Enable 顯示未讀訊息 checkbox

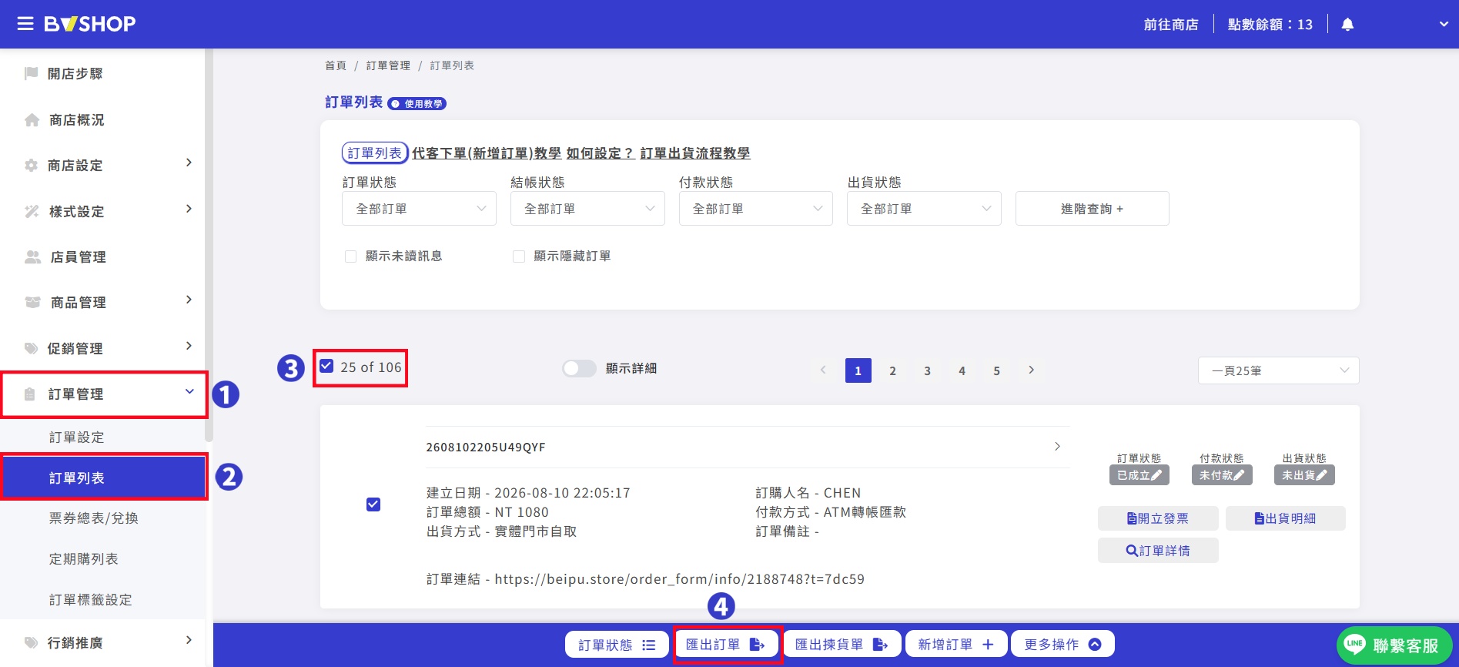pyautogui.click(x=350, y=256)
